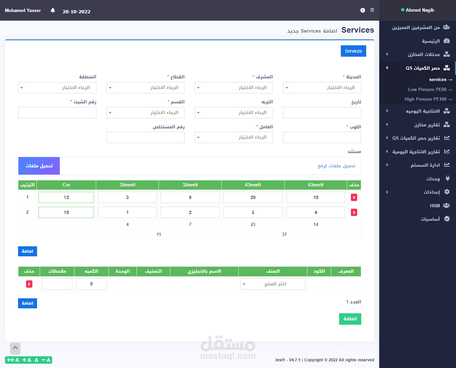
Task: Click the حصر الكميات QS boxes icon
Action: 447,68
